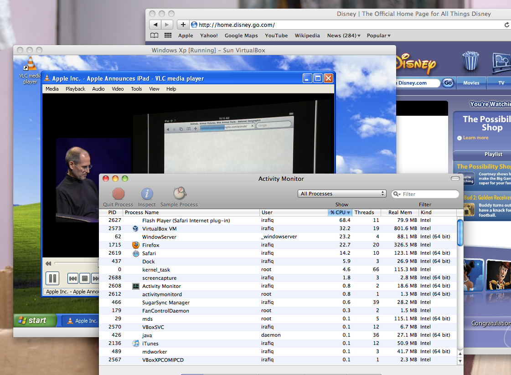Image resolution: width=511 pixels, height=375 pixels.
Task: Select the kernel_task process row
Action: click(278, 269)
